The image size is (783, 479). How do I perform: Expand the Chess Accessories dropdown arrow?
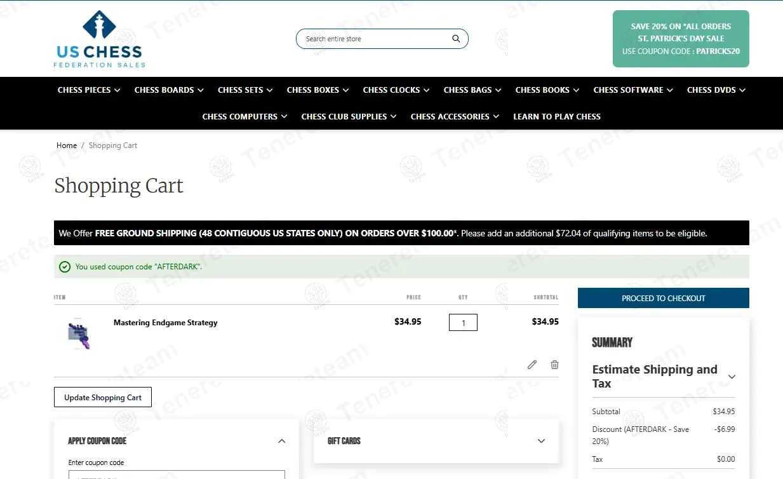point(496,117)
